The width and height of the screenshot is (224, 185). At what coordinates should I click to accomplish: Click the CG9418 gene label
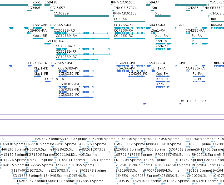click(x=51, y=2)
